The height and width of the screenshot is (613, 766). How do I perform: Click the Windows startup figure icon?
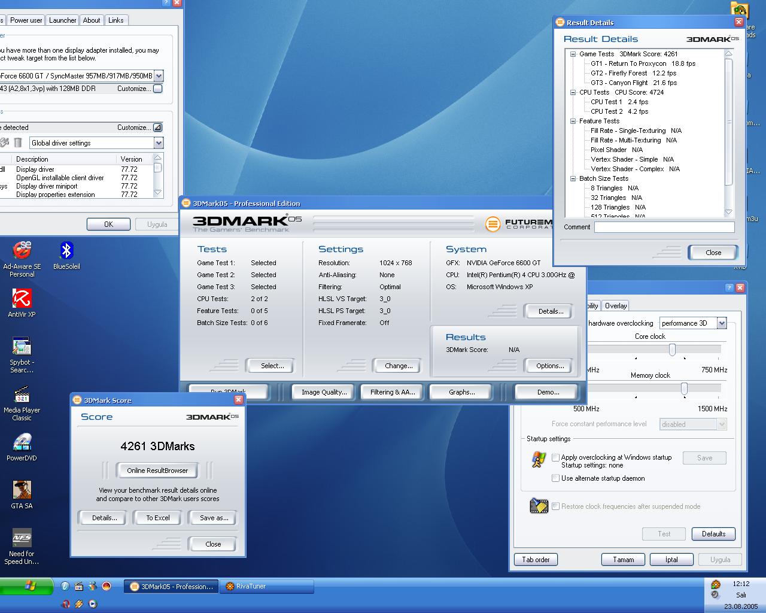point(539,460)
